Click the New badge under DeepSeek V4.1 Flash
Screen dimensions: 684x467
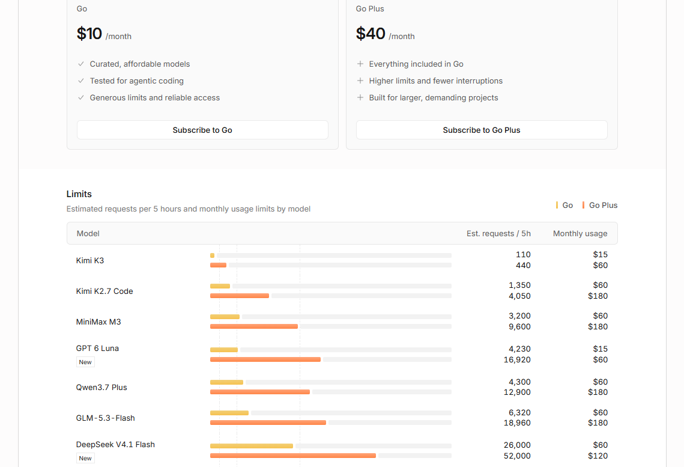(x=85, y=458)
